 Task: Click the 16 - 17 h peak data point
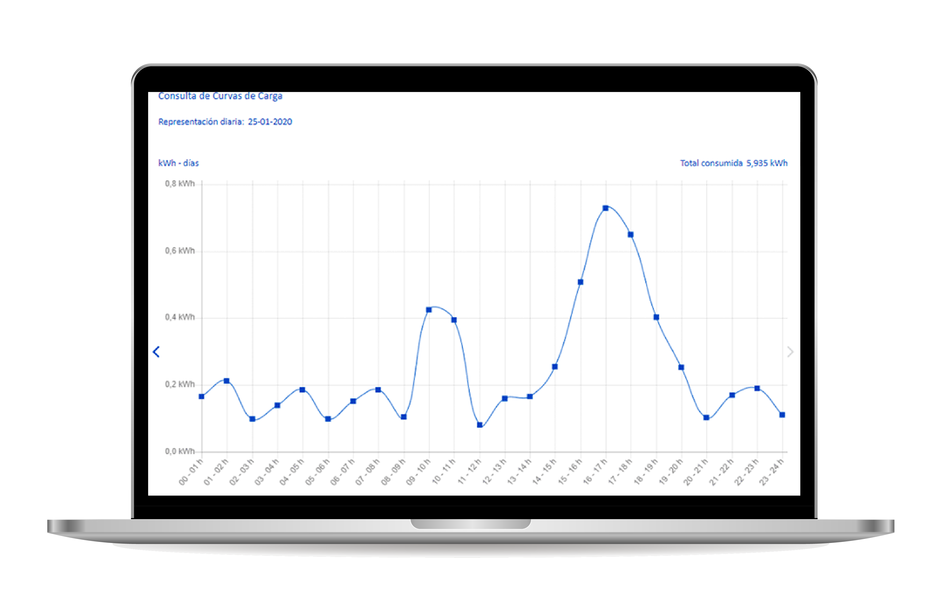pyautogui.click(x=606, y=208)
